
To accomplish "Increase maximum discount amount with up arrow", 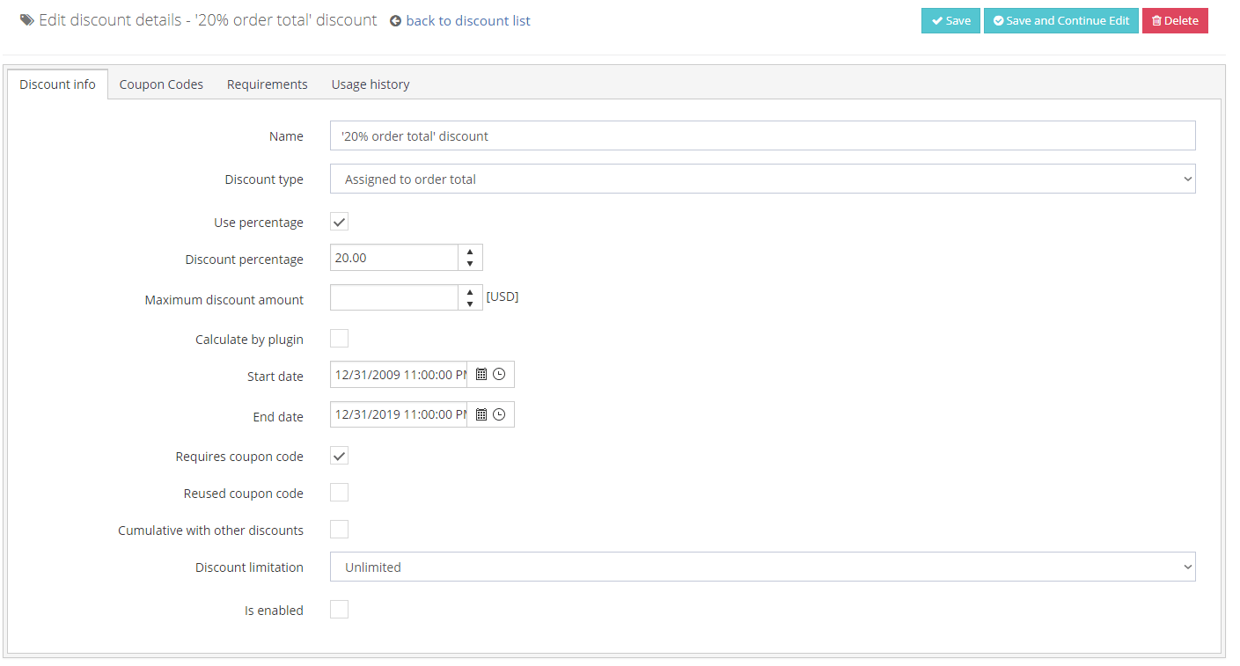I will pos(470,292).
